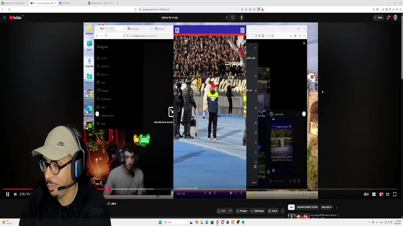Open the first suggested video thumbnail
Viewport: 403px width, 226px height.
coord(298,216)
